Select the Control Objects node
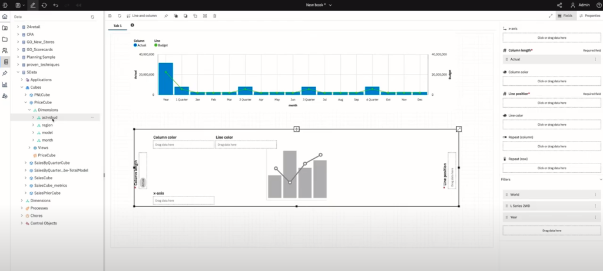The height and width of the screenshot is (271, 603). click(44, 223)
